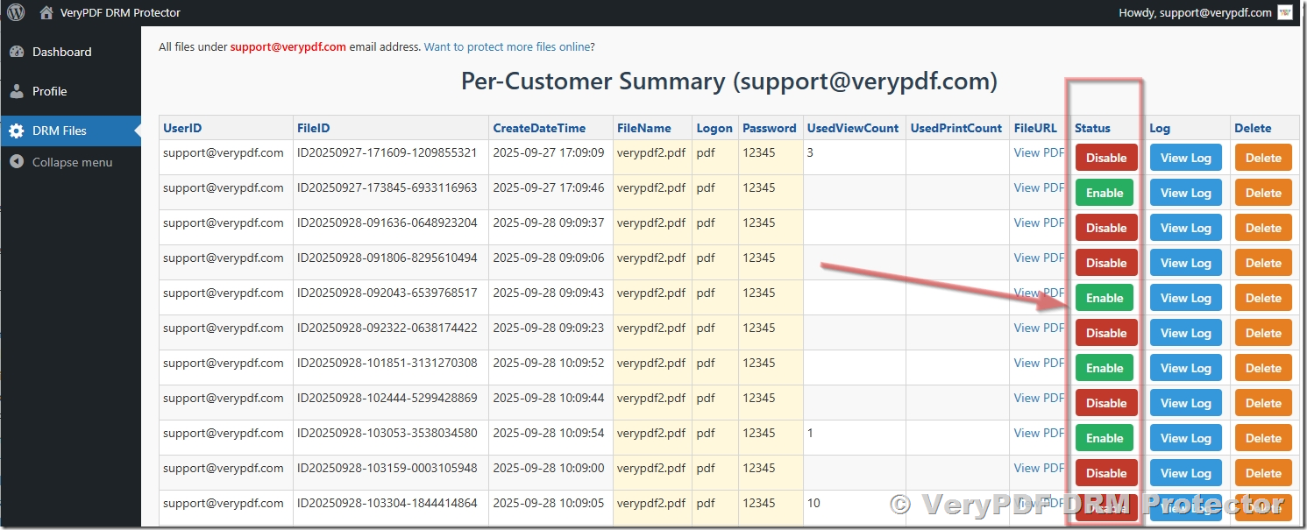
Task: Open the Profile menu item
Action: (49, 91)
